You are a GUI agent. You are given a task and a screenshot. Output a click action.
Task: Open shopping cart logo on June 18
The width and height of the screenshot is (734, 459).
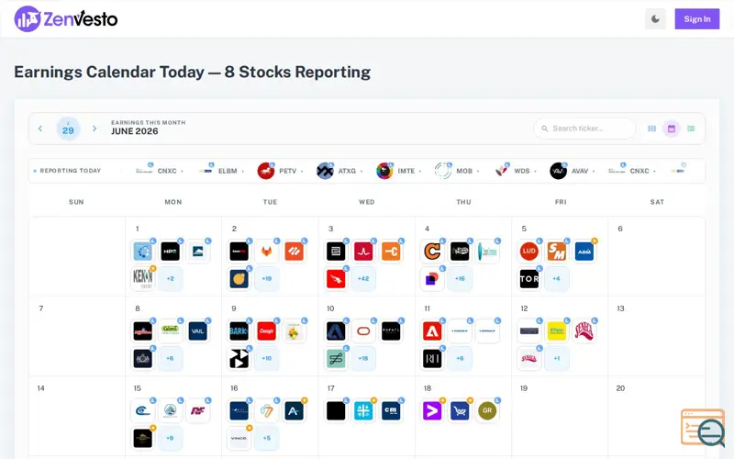460,410
